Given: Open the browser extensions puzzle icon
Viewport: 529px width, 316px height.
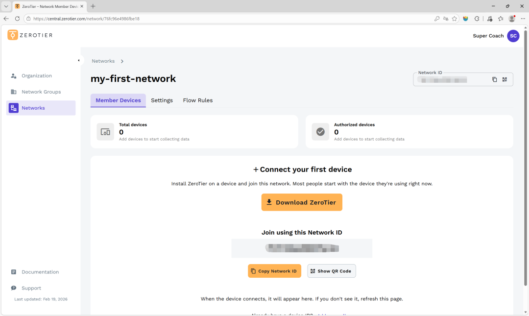Looking at the screenshot, I should click(477, 19).
